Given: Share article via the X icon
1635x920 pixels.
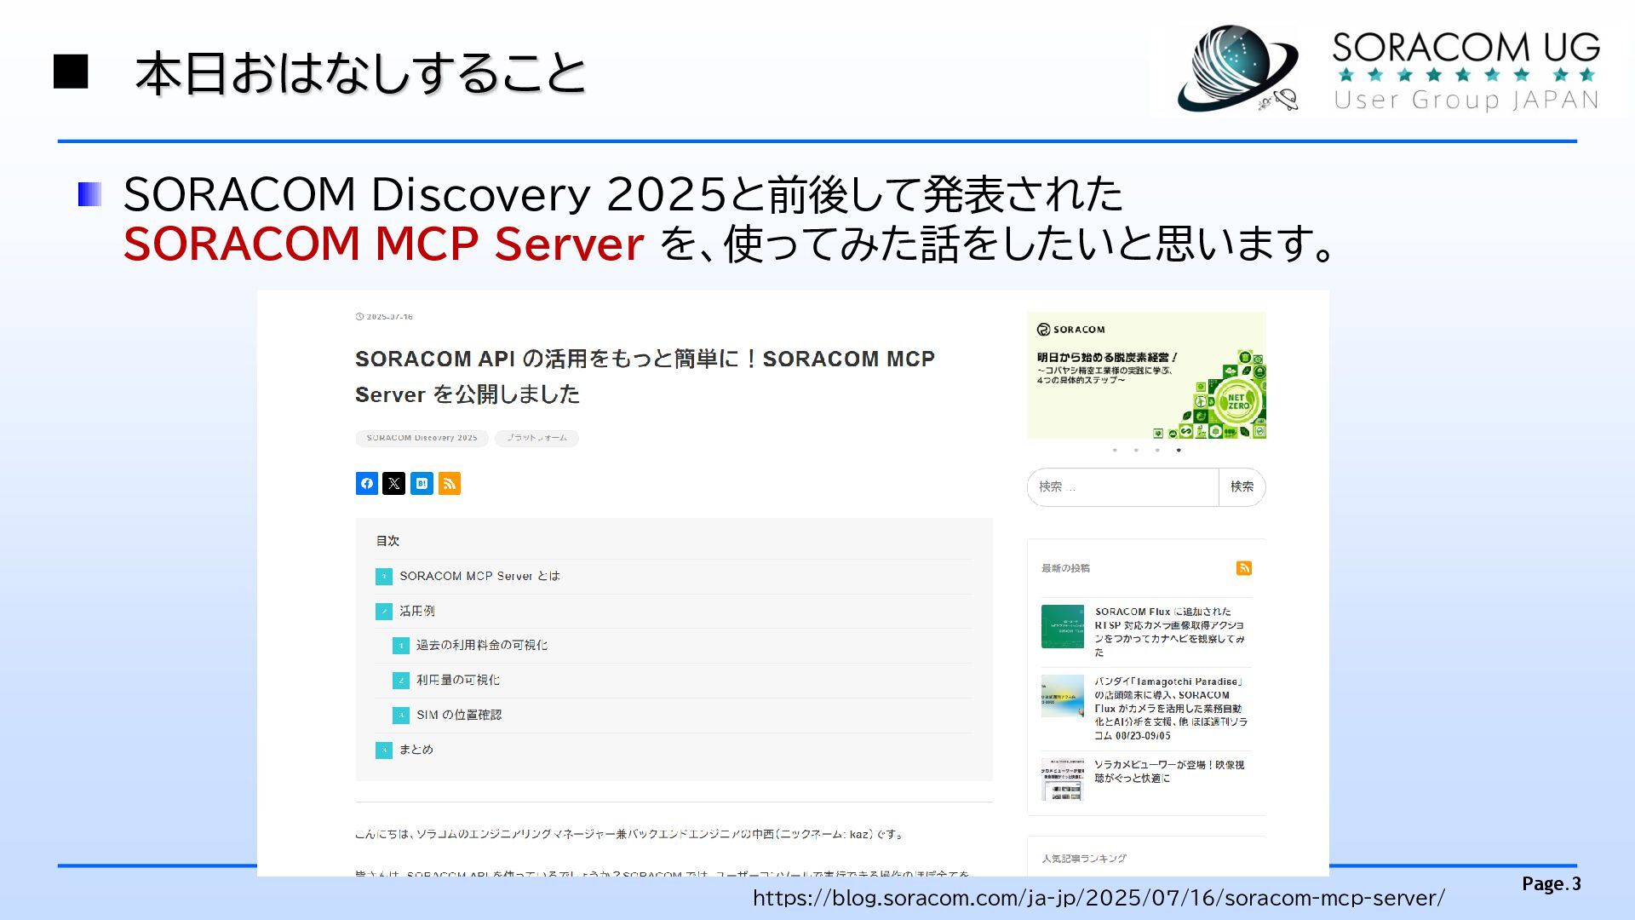Looking at the screenshot, I should click(393, 483).
